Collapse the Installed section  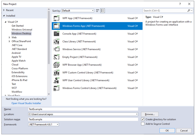4,16
